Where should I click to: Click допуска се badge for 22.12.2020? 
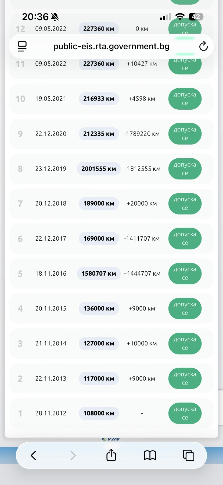[185, 134]
